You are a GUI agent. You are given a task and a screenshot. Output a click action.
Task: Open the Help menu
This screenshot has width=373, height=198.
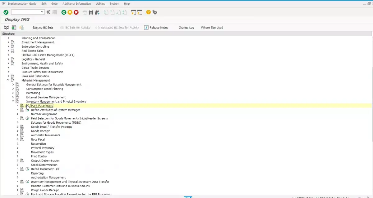click(x=127, y=4)
